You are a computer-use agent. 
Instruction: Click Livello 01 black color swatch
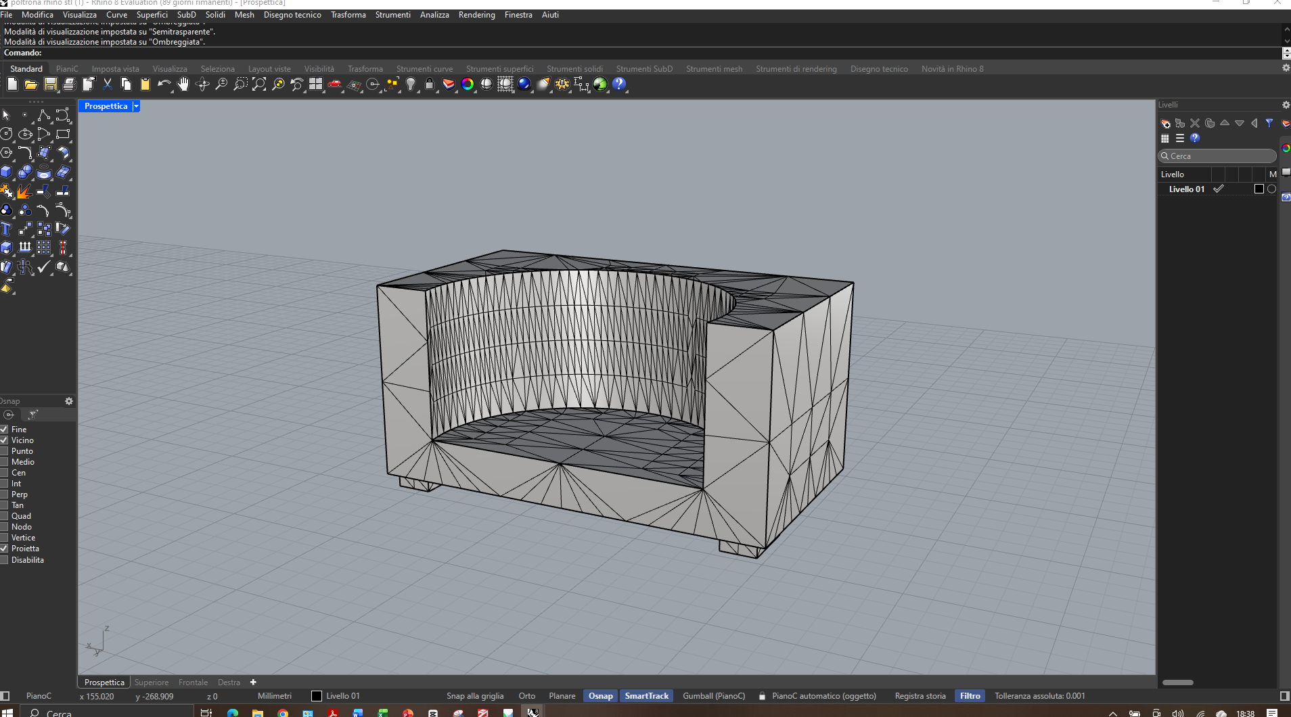pos(1259,189)
